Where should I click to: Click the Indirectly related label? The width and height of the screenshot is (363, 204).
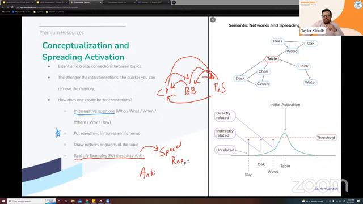[x=225, y=133]
